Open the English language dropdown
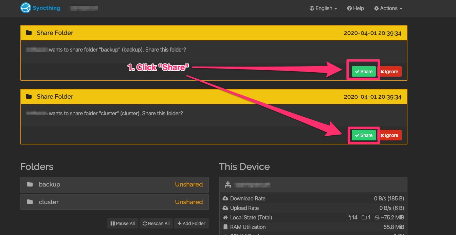 323,8
